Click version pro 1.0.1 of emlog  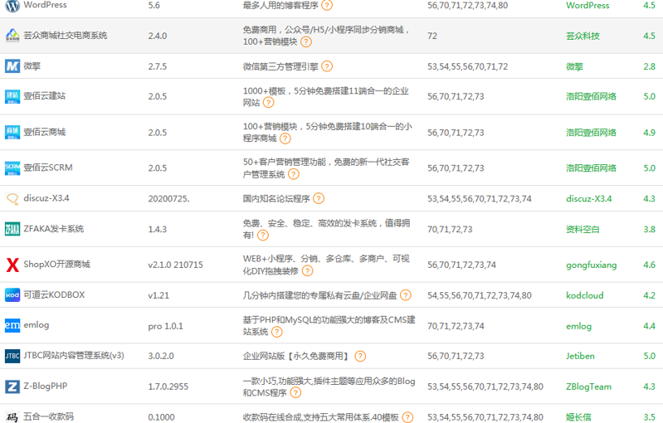pos(165,326)
